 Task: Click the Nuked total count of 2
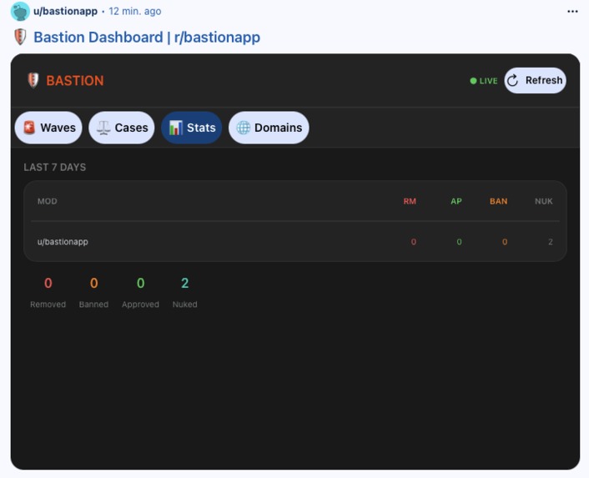[185, 283]
